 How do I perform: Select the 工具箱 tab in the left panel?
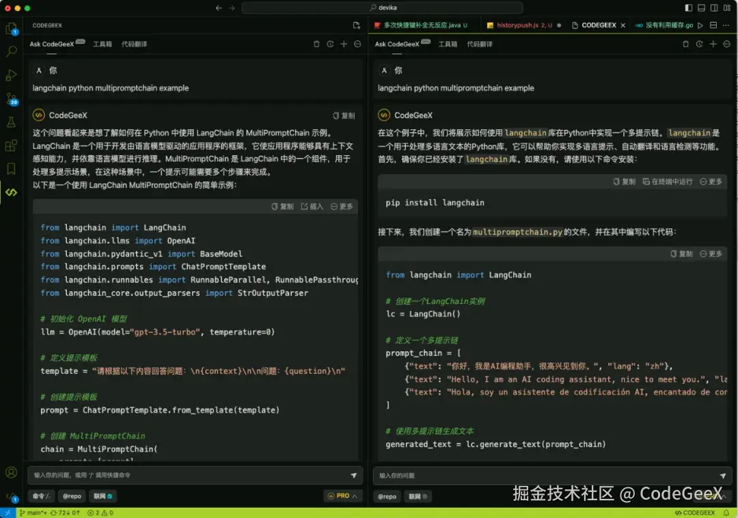pos(102,44)
